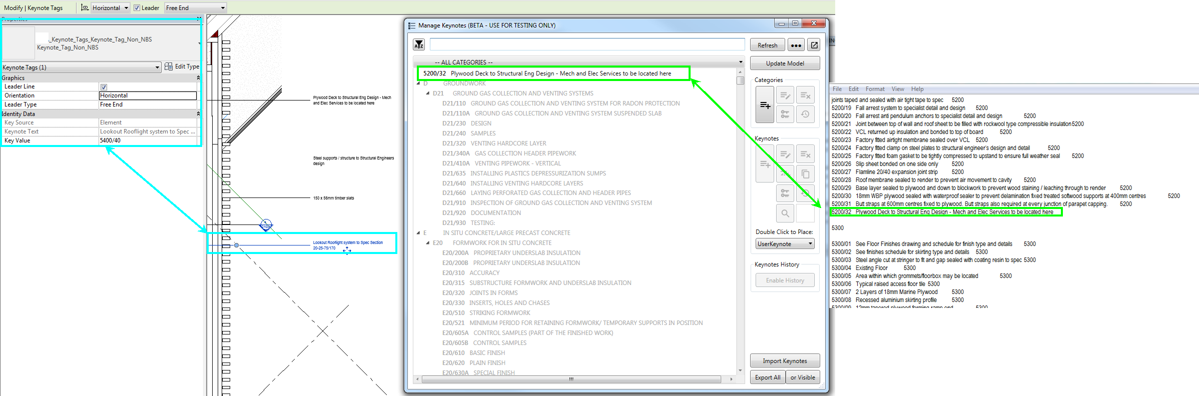This screenshot has height=396, width=1199.
Task: Click the Edit Category pencil icon
Action: [x=785, y=95]
